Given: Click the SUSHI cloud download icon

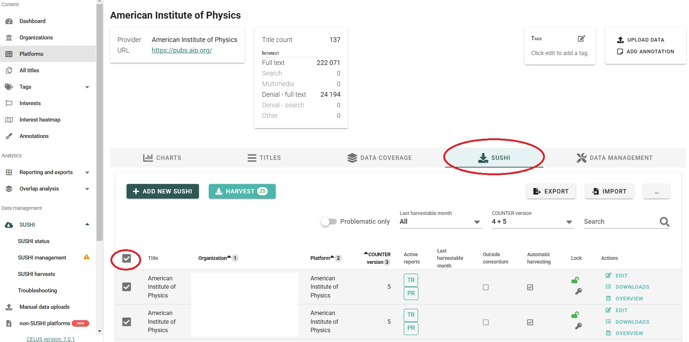Looking at the screenshot, I should click(x=9, y=225).
